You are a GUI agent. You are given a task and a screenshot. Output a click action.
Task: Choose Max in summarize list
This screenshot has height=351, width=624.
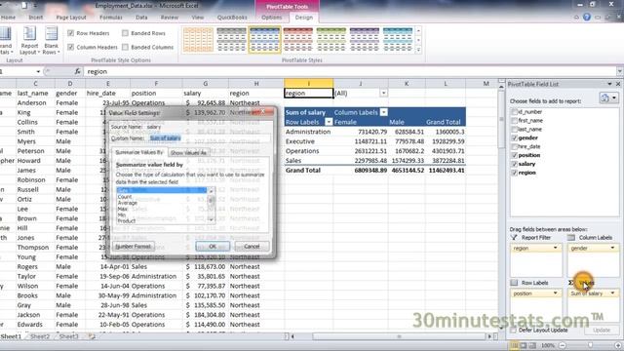123,209
